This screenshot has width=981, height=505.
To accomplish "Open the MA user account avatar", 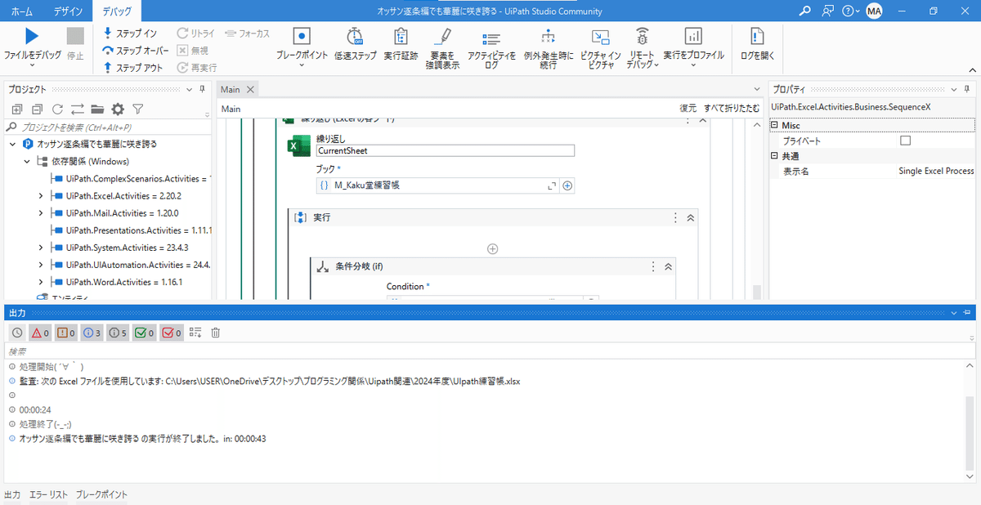I will tap(874, 11).
